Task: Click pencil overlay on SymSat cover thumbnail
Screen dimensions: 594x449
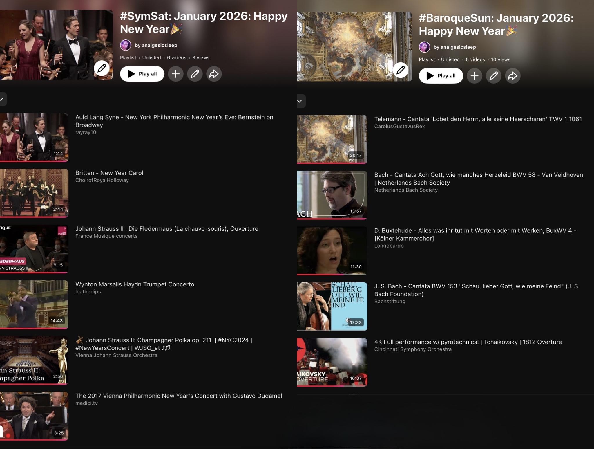Action: [102, 68]
